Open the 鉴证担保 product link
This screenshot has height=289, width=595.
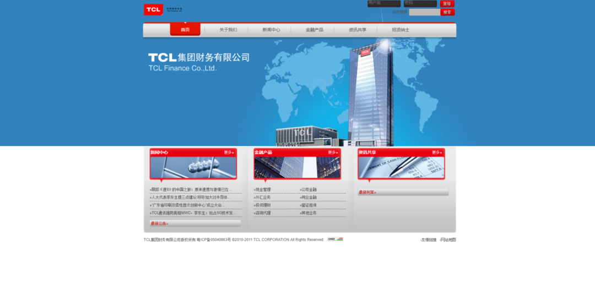tap(308, 205)
